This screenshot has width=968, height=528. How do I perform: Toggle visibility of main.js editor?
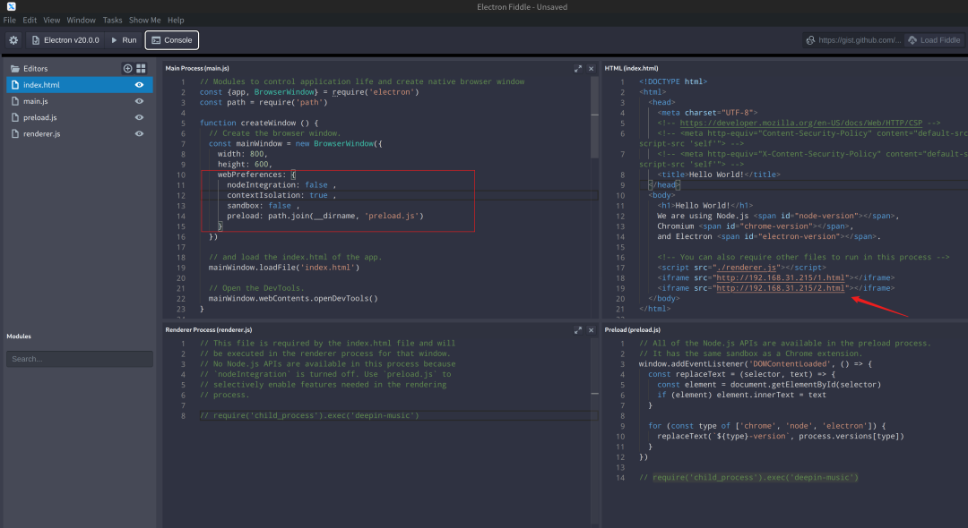click(139, 101)
